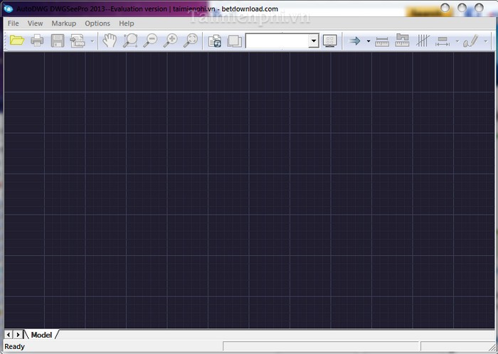The height and width of the screenshot is (354, 498).
Task: Click the Zoom In magnifier
Action: point(171,41)
